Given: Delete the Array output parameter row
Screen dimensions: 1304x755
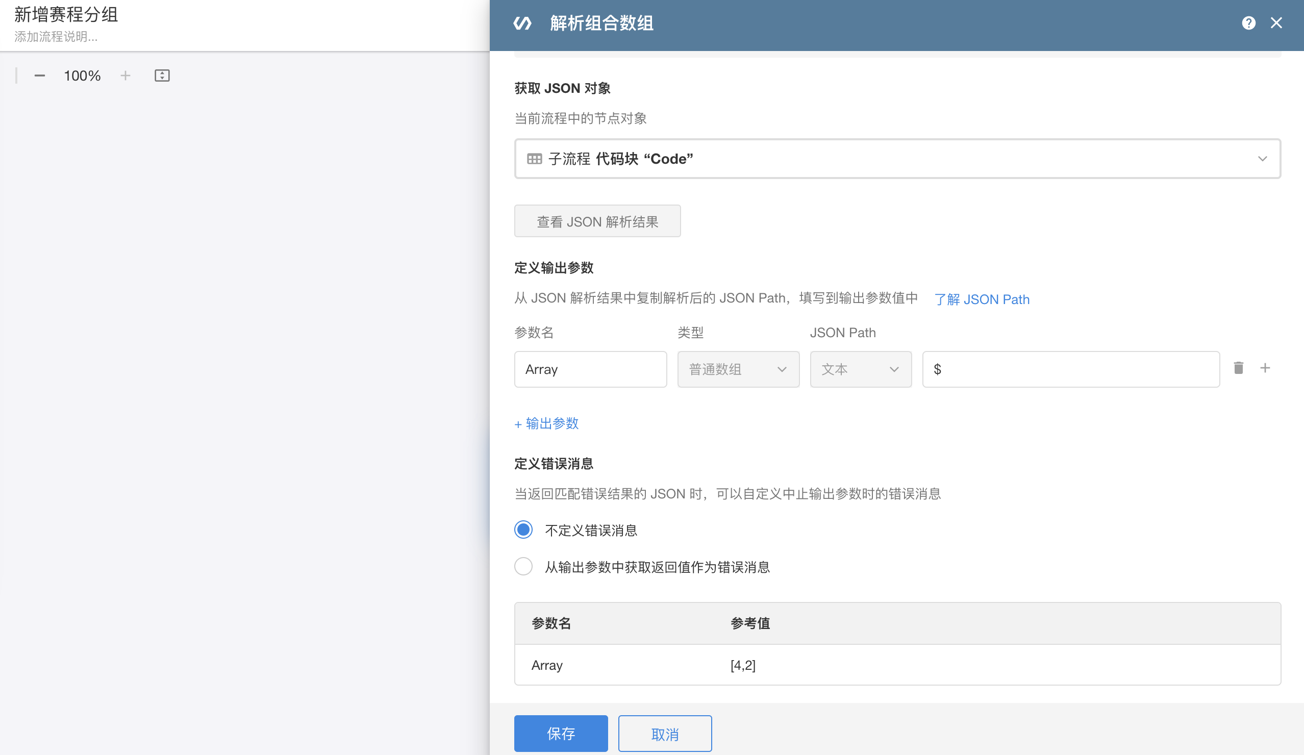Looking at the screenshot, I should click(1238, 368).
